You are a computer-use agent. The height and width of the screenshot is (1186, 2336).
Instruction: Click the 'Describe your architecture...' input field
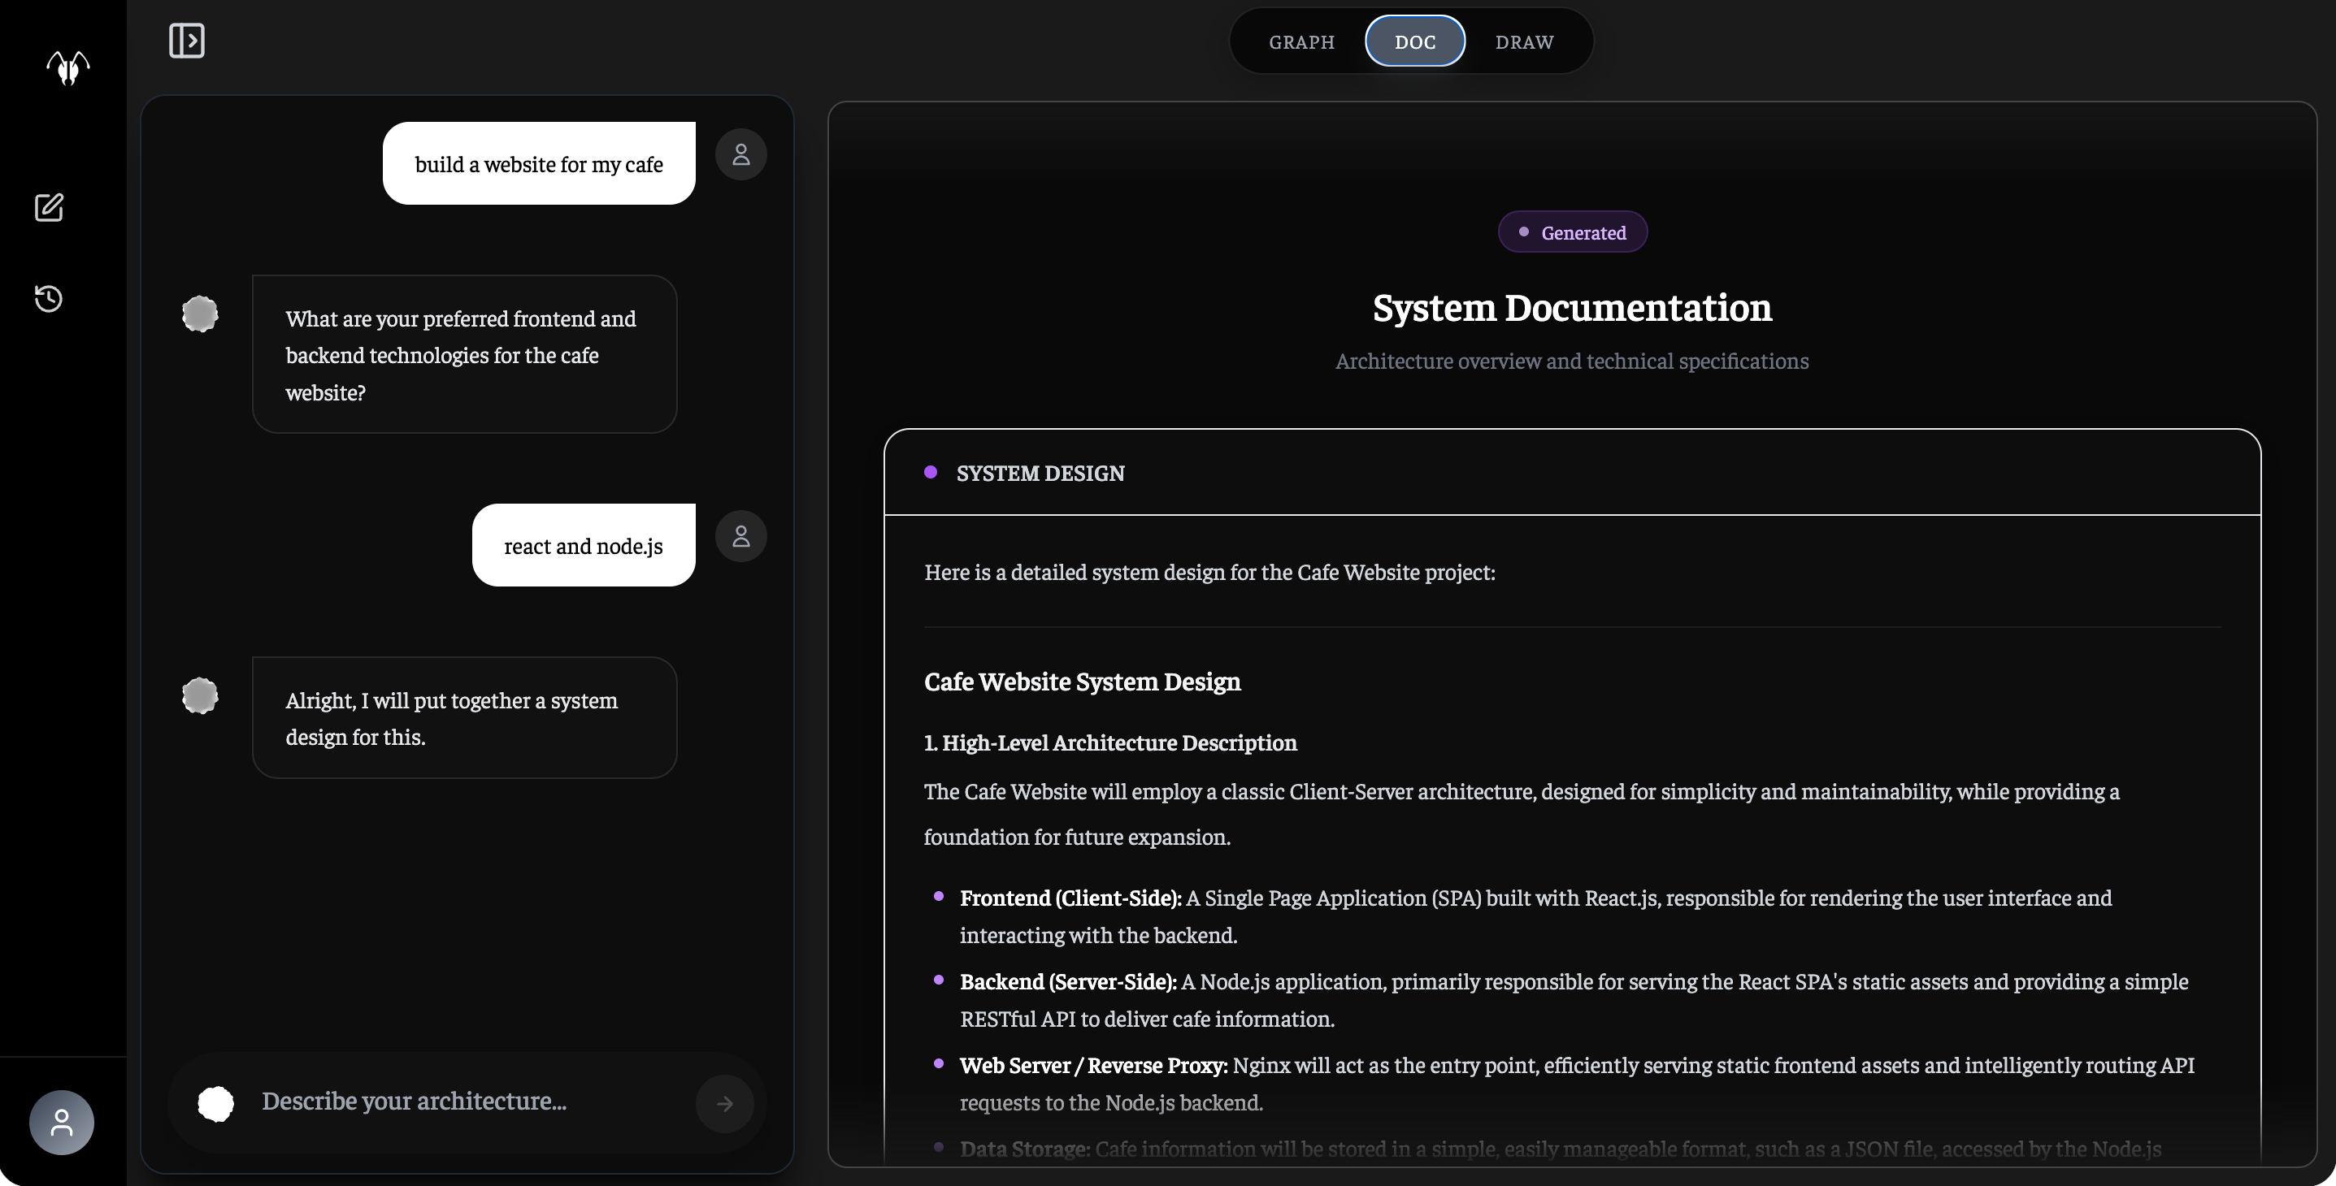(x=467, y=1101)
